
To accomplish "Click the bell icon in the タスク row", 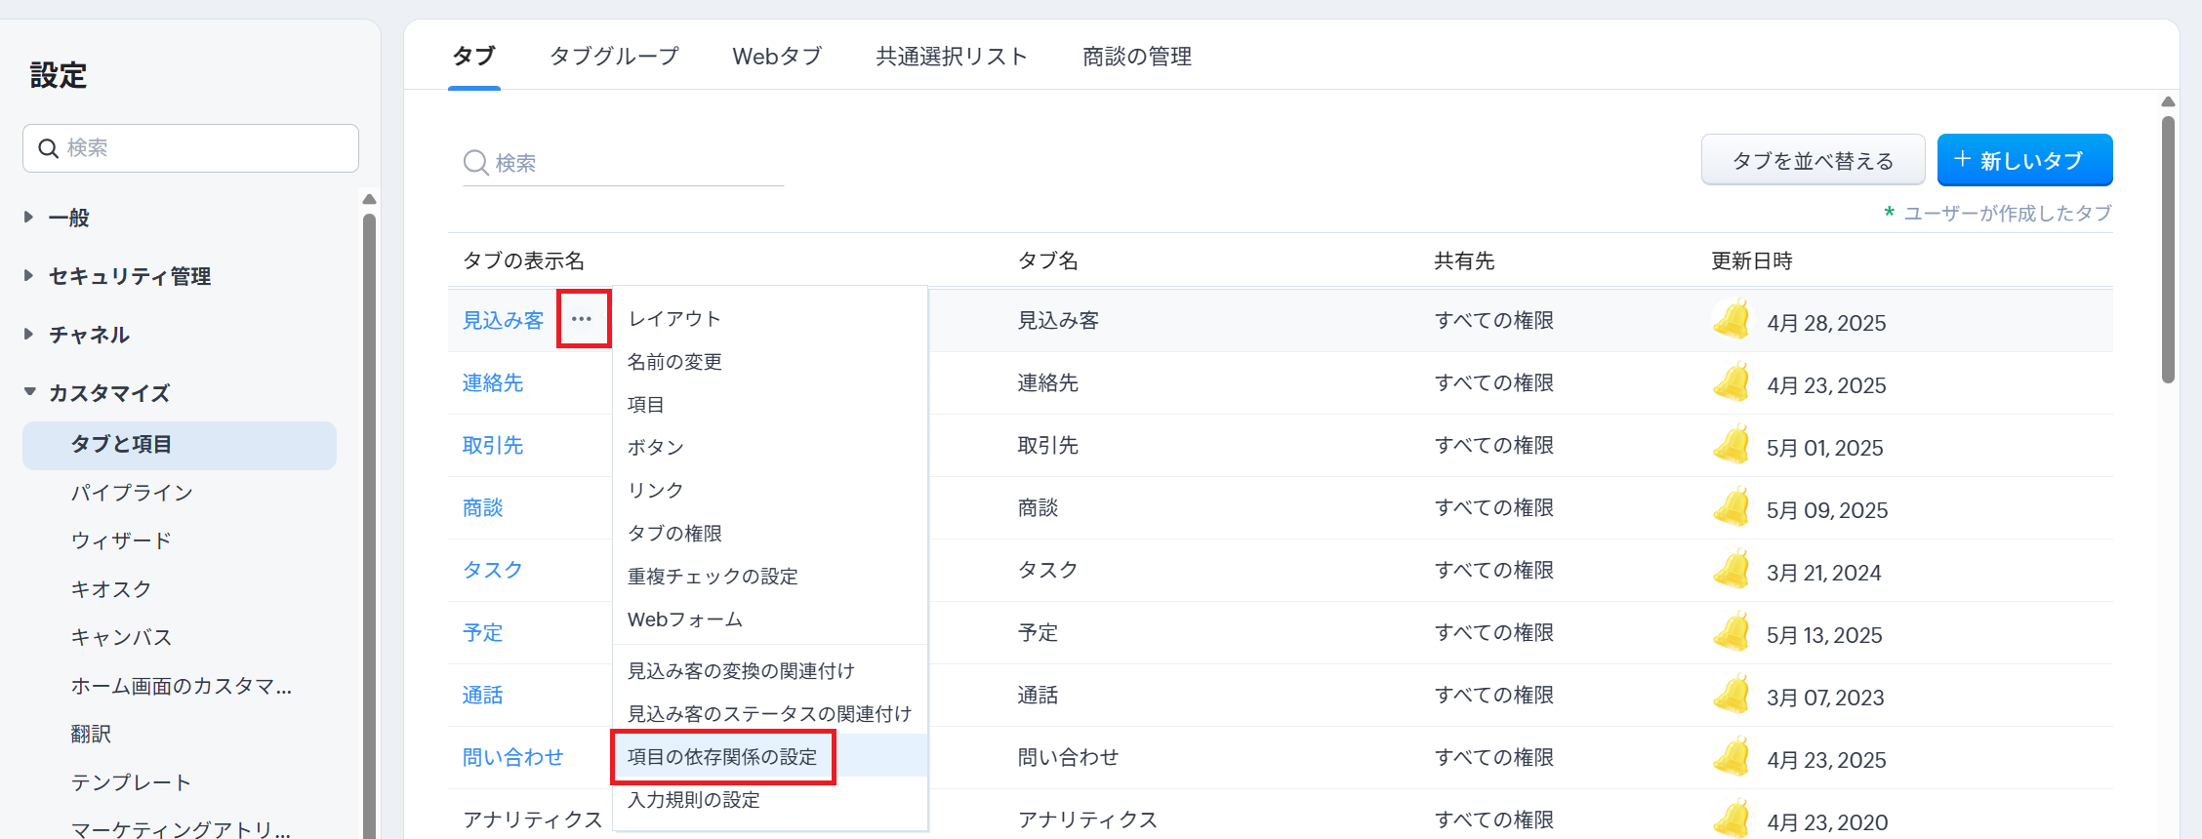I will 1732,570.
